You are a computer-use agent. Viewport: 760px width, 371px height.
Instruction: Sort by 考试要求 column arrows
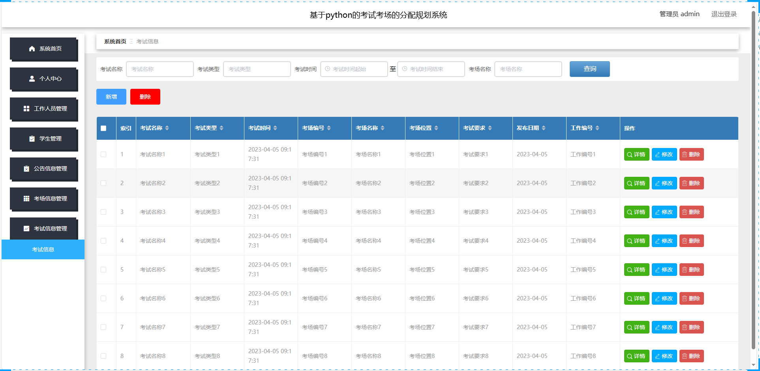tap(490, 128)
